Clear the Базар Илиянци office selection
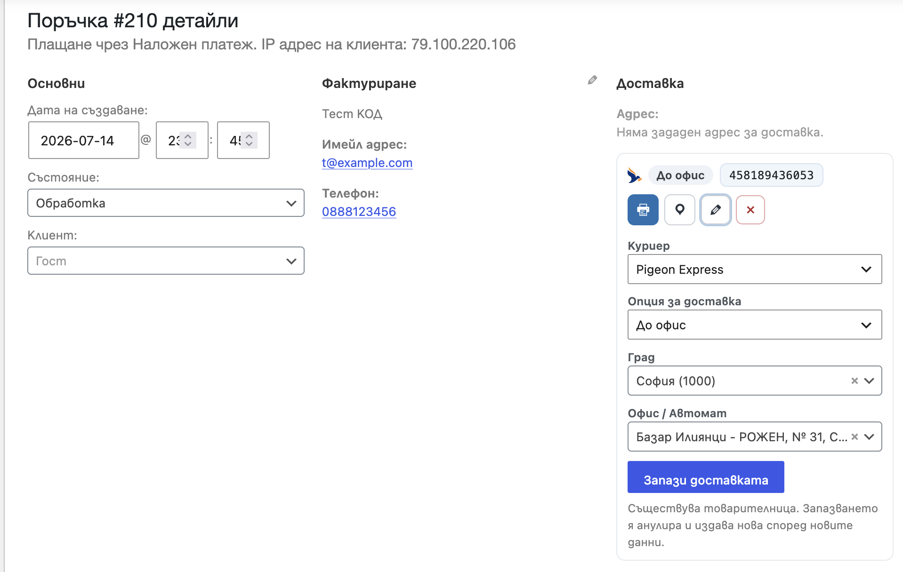Screen dimensions: 903x572 pyautogui.click(x=855, y=437)
